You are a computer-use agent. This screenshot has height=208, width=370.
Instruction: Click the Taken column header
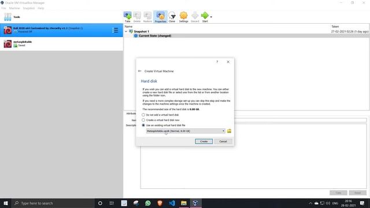(335, 27)
